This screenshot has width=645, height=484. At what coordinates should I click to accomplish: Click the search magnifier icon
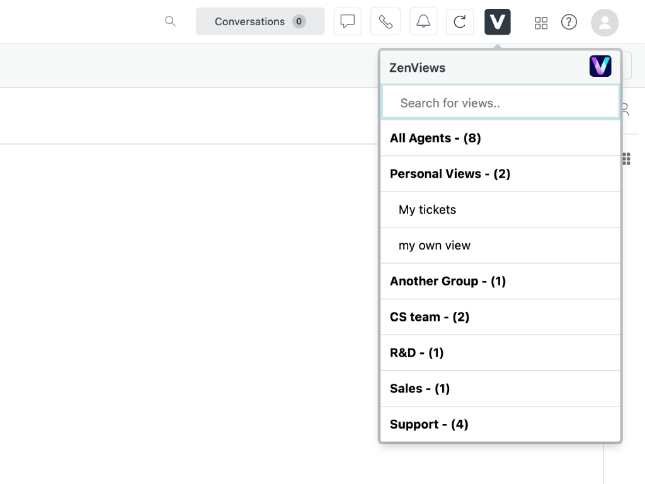[170, 21]
